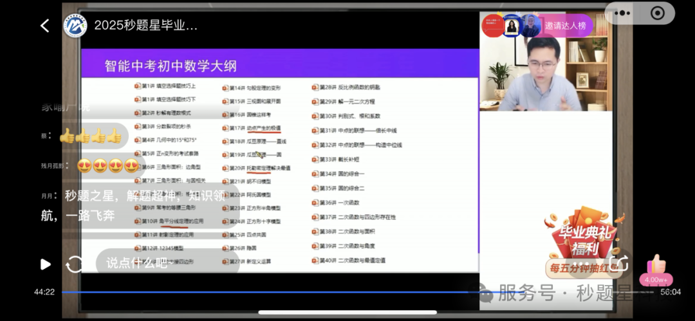Select the text 第37讲 二次函数与四边形存在性

pyautogui.click(x=358, y=217)
